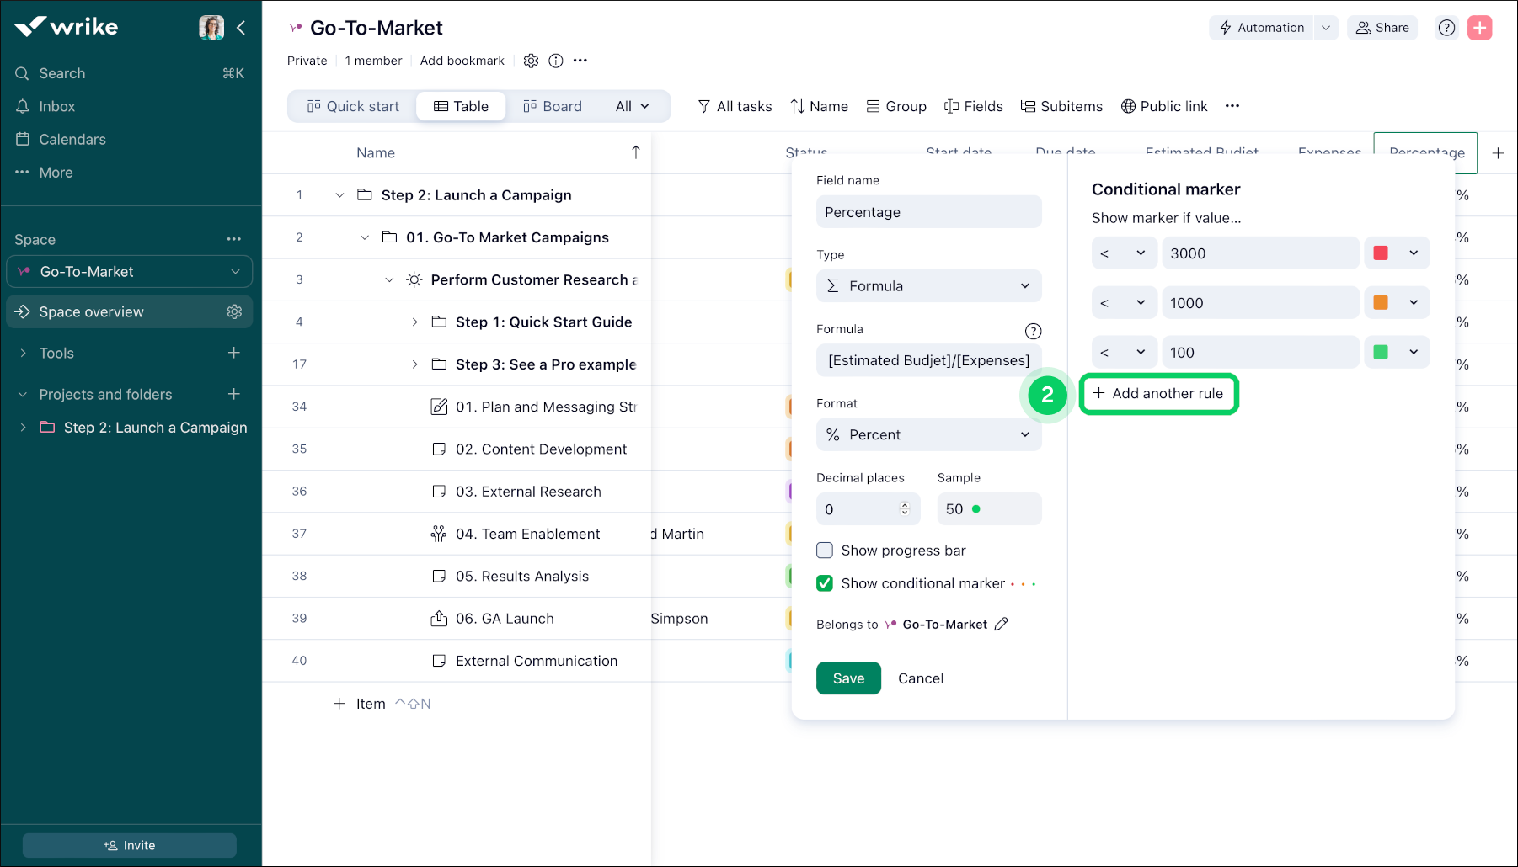1518x867 pixels.
Task: Open the Quick start tab
Action: tap(353, 106)
